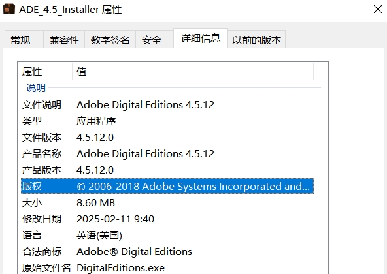Click the language value 英语(美国)
The image size is (387, 274).
[99, 236]
